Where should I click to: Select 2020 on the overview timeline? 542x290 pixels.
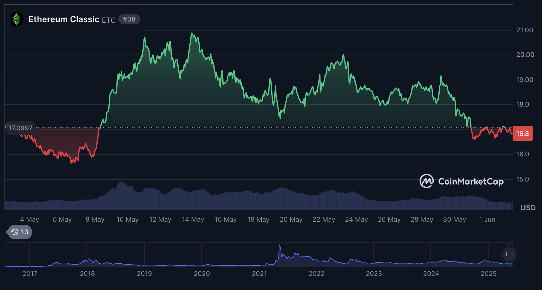click(202, 274)
